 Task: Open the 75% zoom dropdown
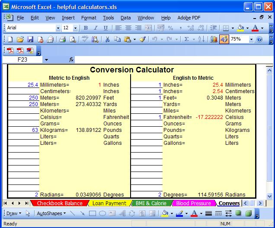251,39
